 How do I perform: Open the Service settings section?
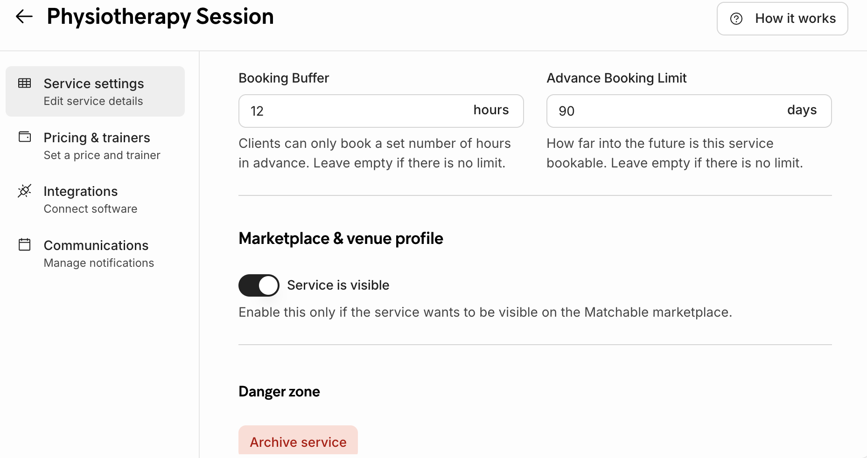(94, 84)
